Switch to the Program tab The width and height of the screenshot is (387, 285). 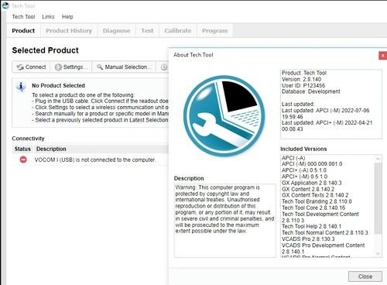click(x=215, y=31)
